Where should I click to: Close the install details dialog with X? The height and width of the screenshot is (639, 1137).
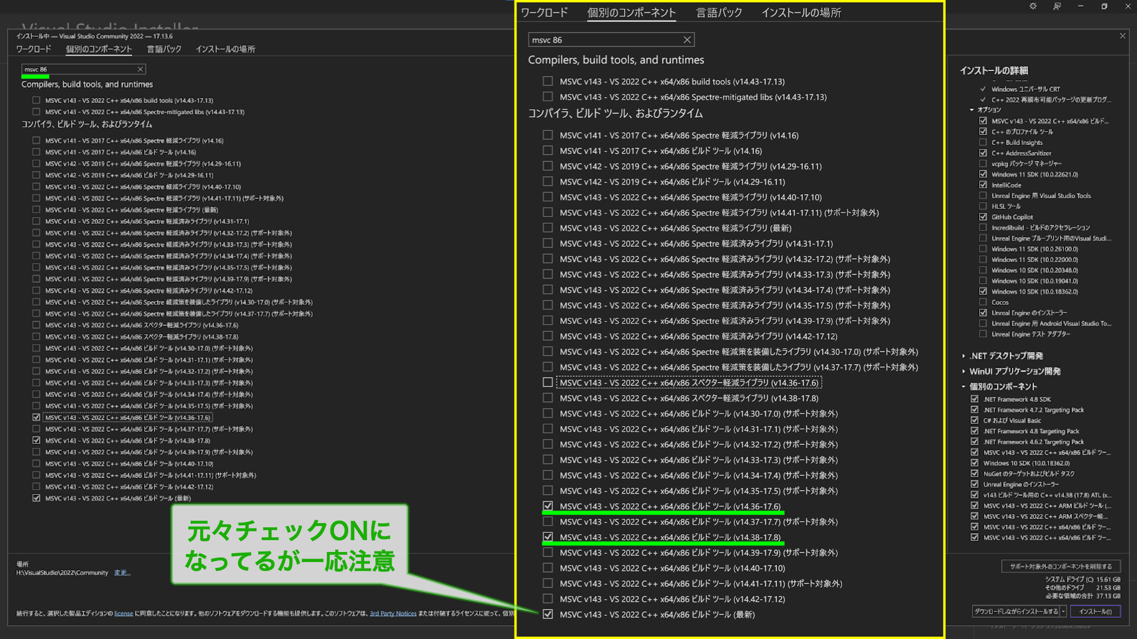[1122, 36]
